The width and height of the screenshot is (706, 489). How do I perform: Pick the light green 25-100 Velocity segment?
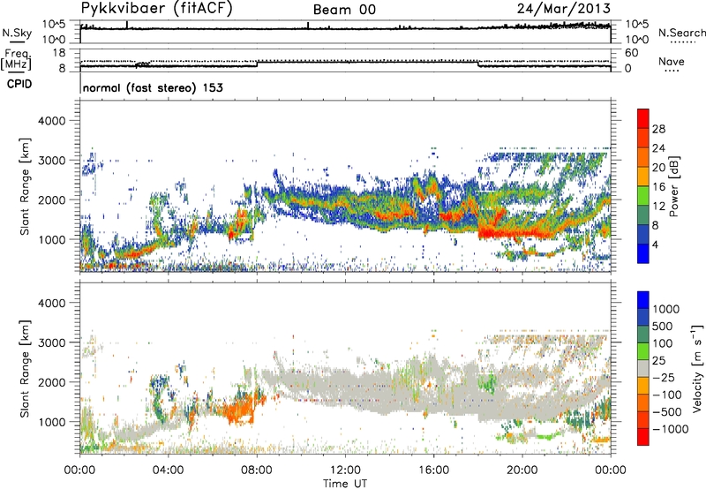[643, 351]
